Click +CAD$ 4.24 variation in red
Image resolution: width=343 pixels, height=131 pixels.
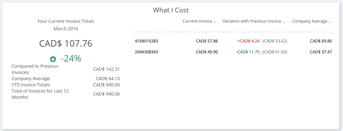click(x=248, y=41)
